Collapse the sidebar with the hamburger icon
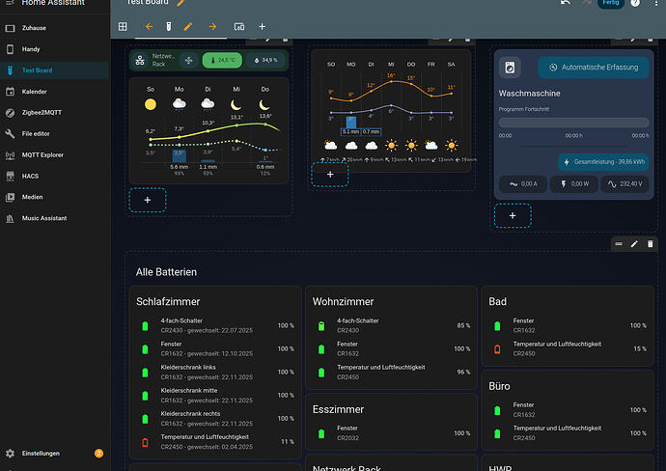Viewport: 666px width, 471px height. (11, 3)
